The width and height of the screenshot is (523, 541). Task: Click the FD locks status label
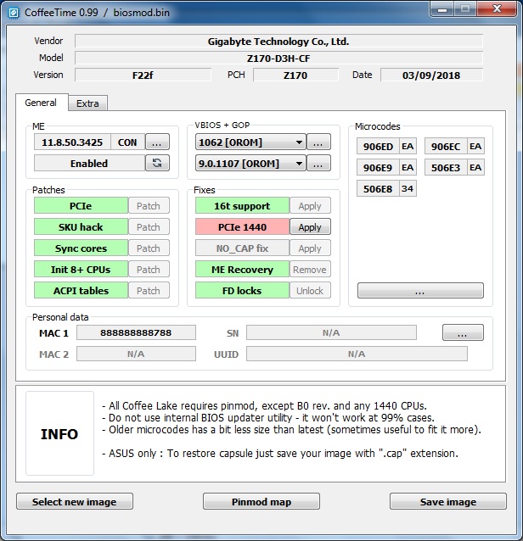point(242,291)
